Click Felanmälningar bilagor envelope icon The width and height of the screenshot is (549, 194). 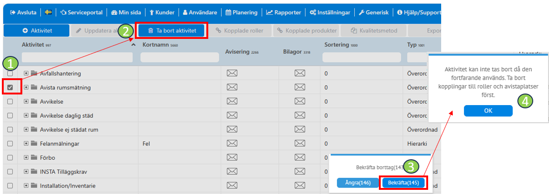tap(299, 143)
